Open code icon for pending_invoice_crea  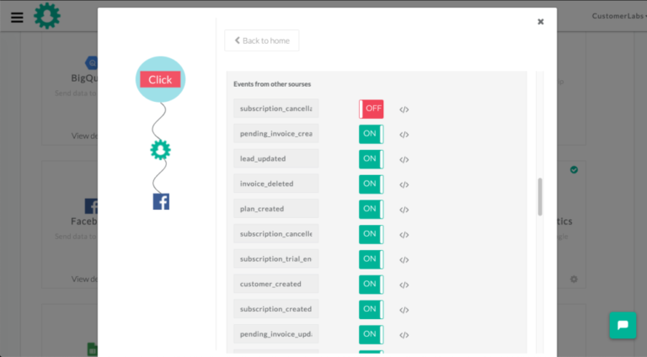click(x=404, y=135)
